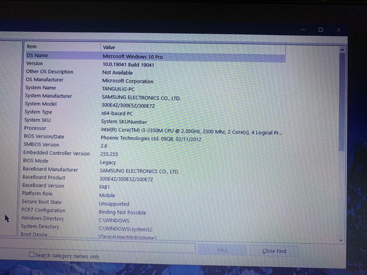
Task: Select the Other OS Description row
Action: tap(50, 72)
